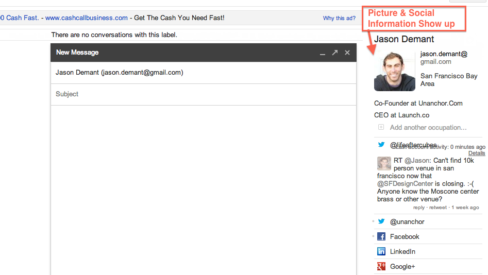
Task: Open the @Jason mention in the tweet
Action: 417,161
